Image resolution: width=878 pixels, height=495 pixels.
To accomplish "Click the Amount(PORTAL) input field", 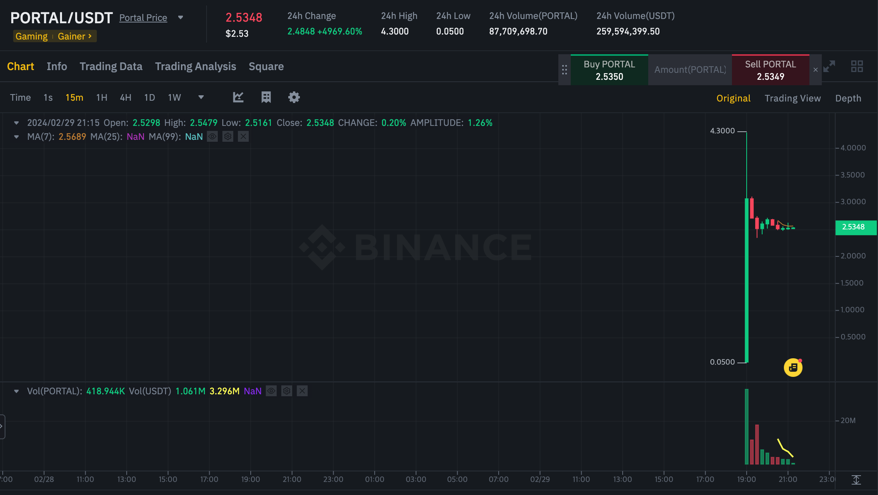I will pyautogui.click(x=690, y=70).
